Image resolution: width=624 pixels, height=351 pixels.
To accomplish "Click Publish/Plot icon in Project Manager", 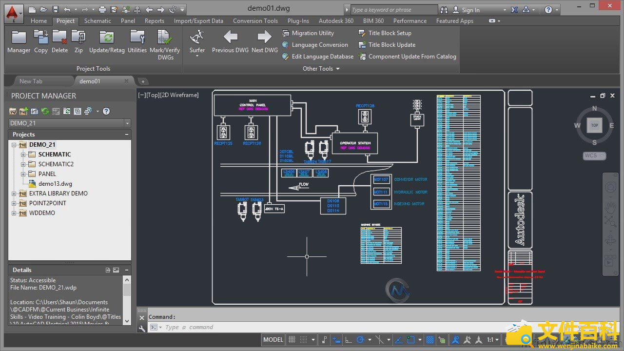I will [88, 112].
